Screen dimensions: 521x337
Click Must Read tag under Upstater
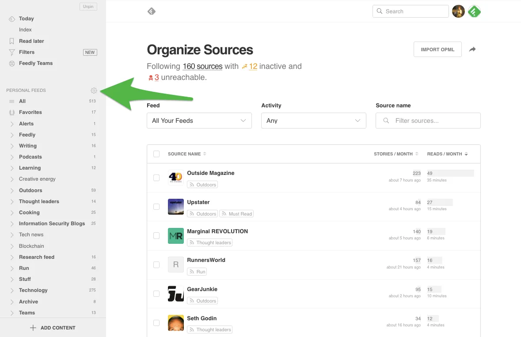pyautogui.click(x=236, y=214)
